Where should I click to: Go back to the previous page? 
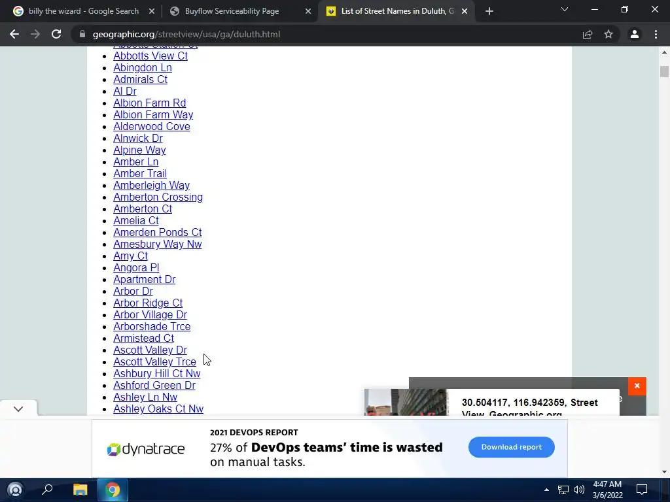[x=14, y=34]
